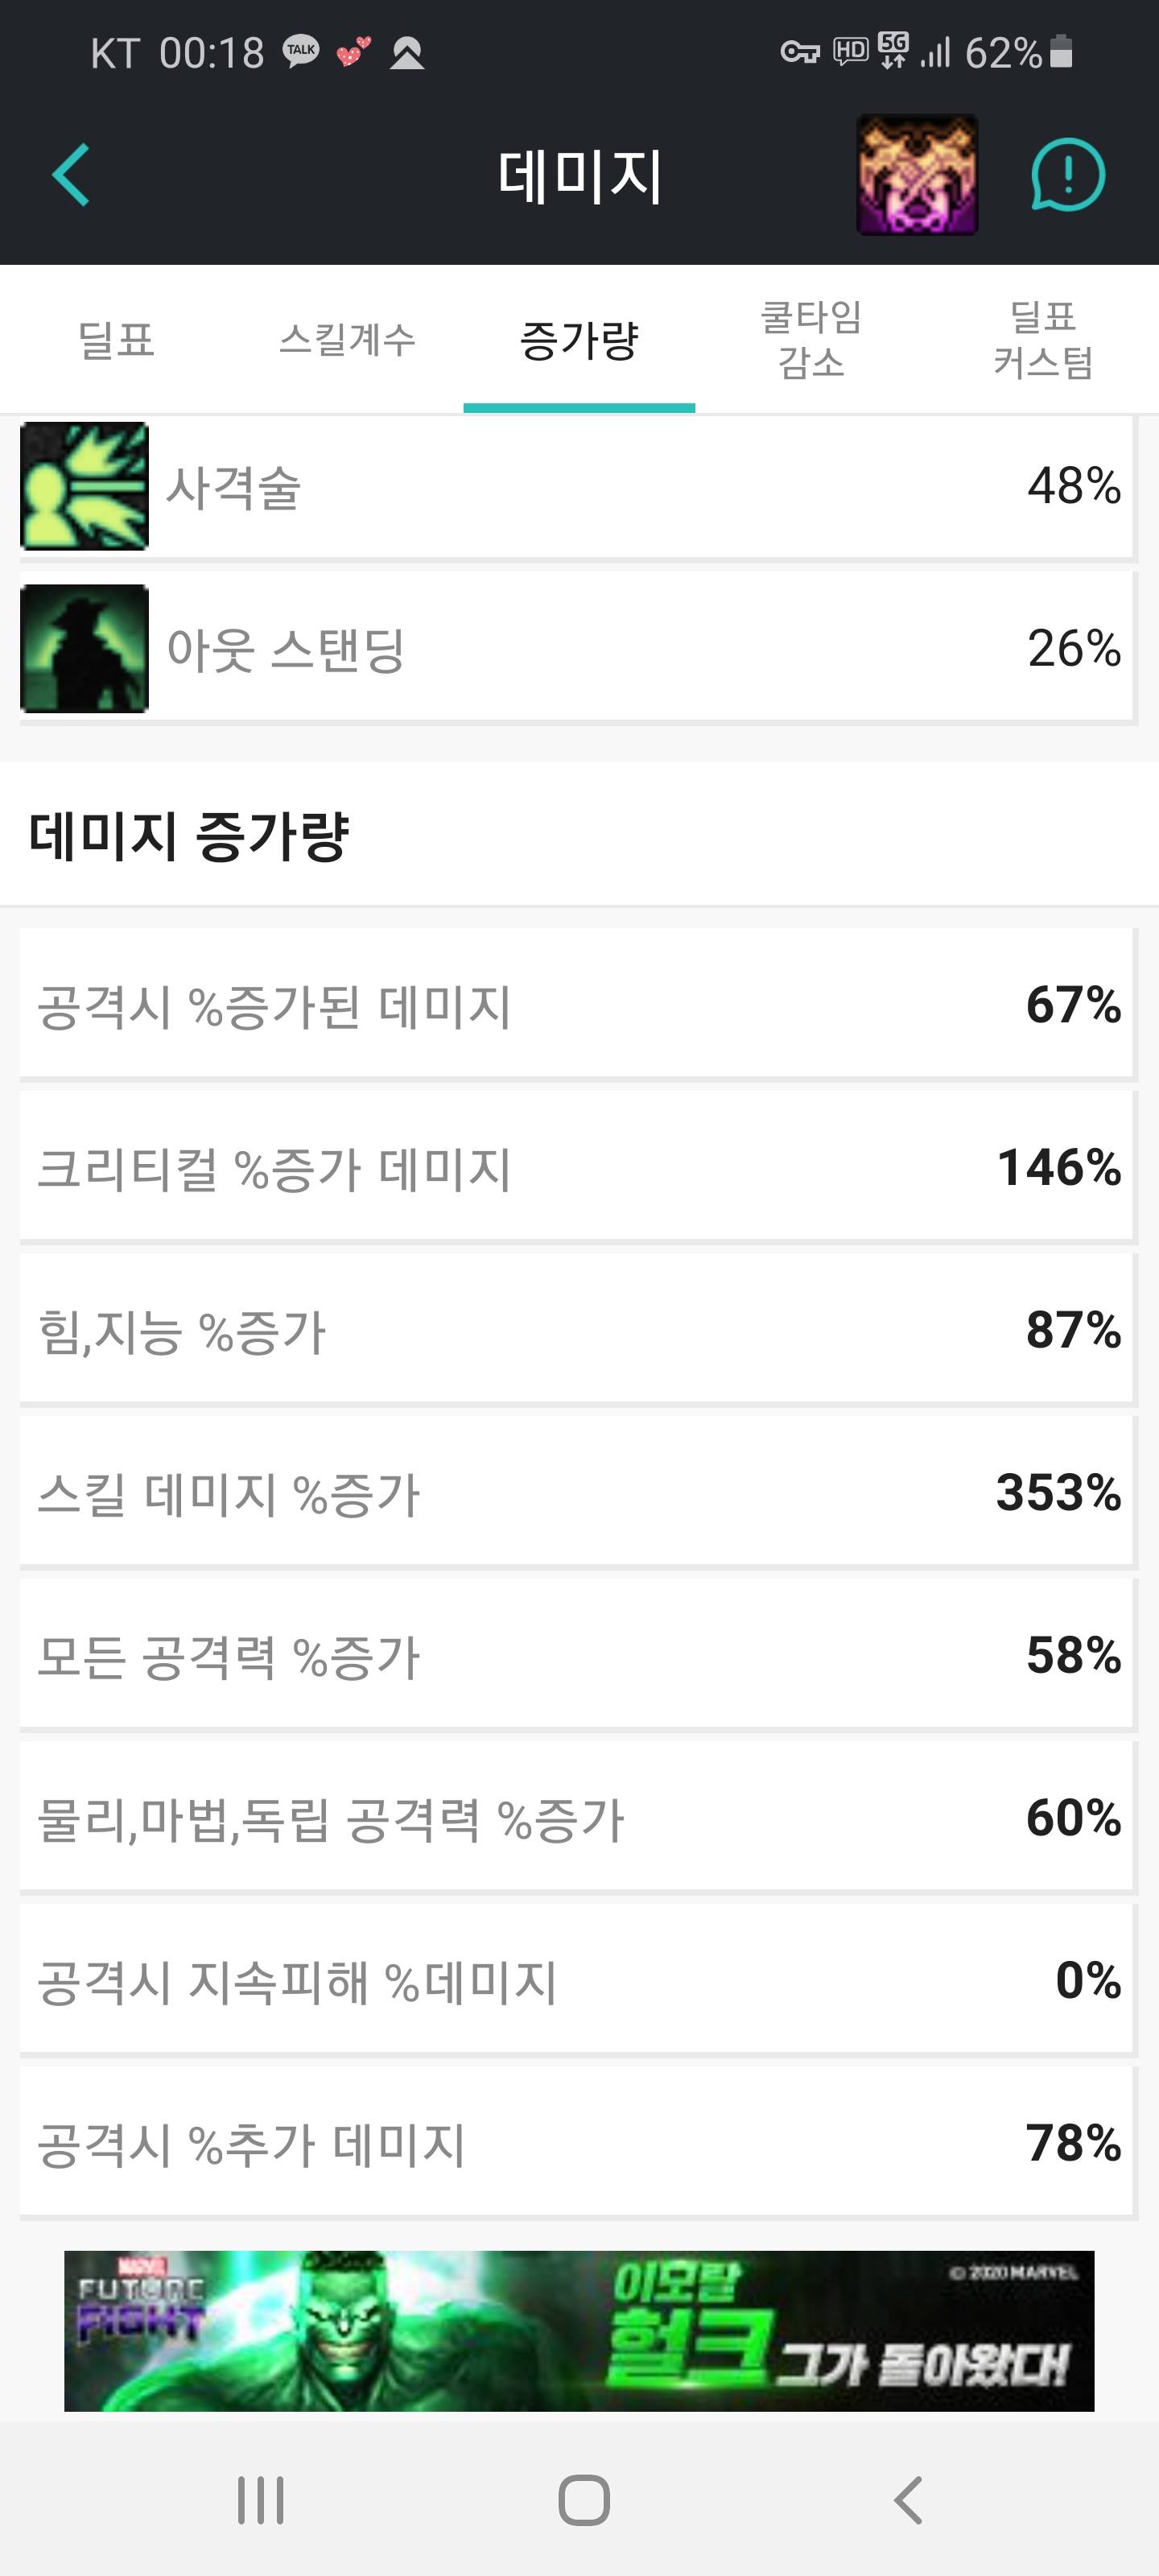Image resolution: width=1159 pixels, height=2576 pixels.
Task: Select the 증가량 tab
Action: (579, 340)
